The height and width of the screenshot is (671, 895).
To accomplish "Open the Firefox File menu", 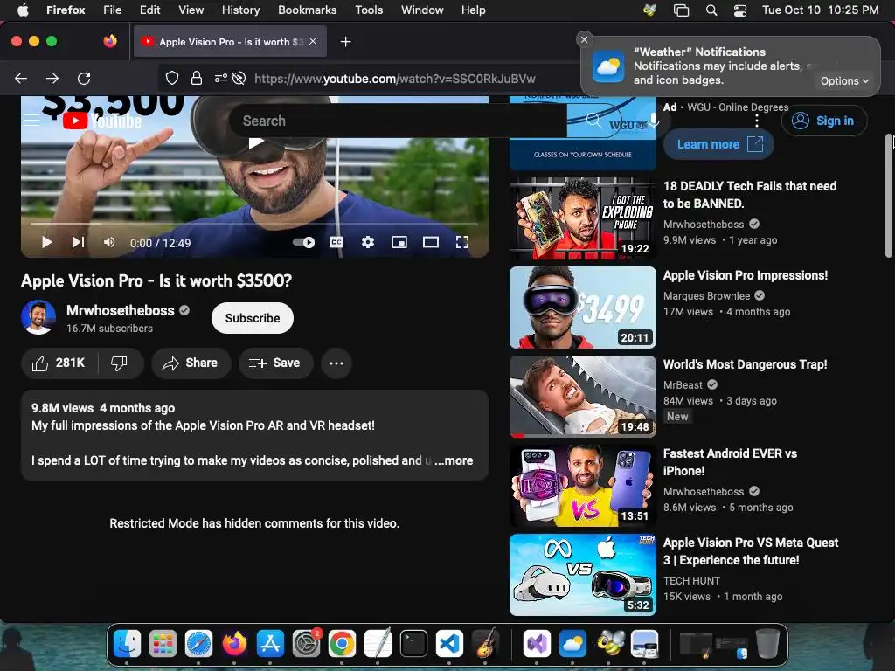I will click(x=112, y=10).
